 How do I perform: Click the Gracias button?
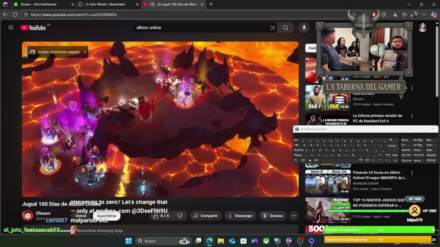tap(273, 216)
